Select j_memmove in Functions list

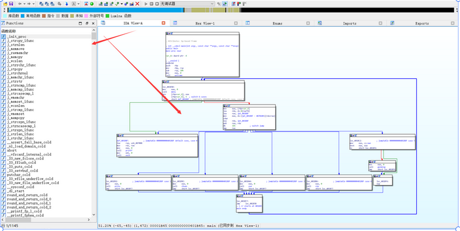[x=16, y=49]
